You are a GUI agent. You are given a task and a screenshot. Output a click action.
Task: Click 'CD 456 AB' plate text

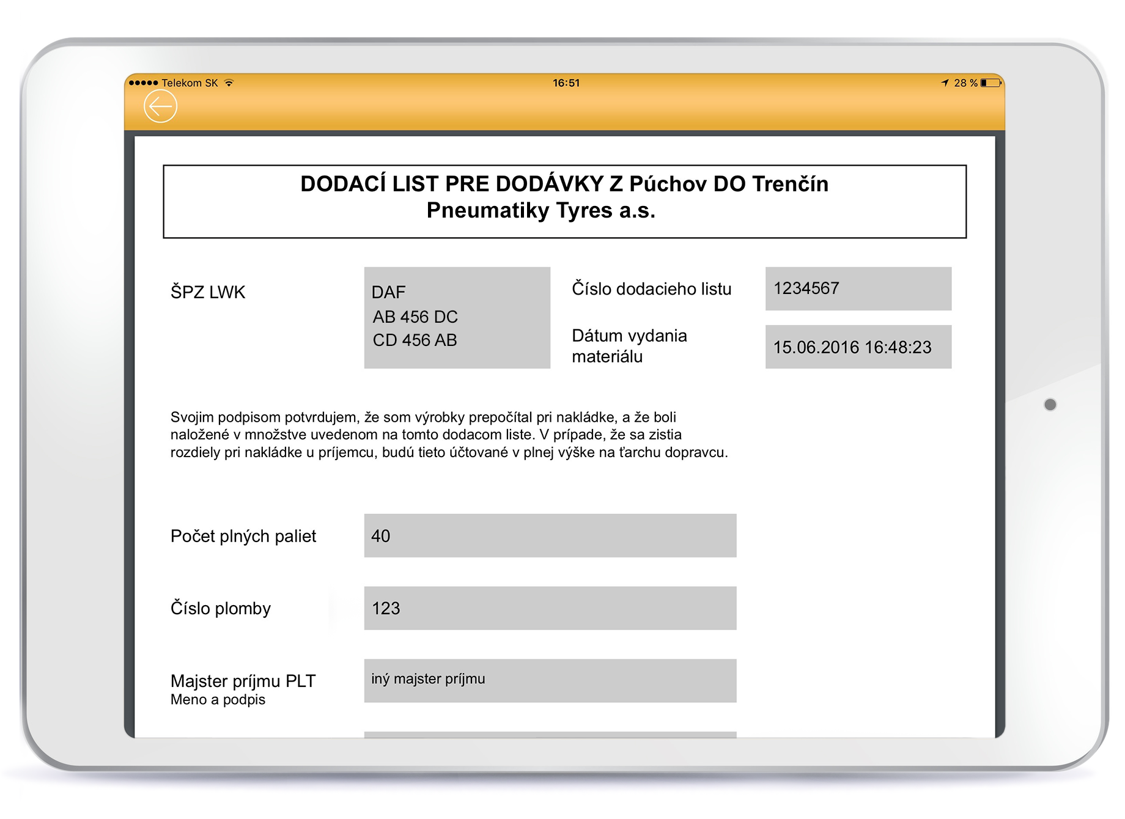[x=415, y=340]
